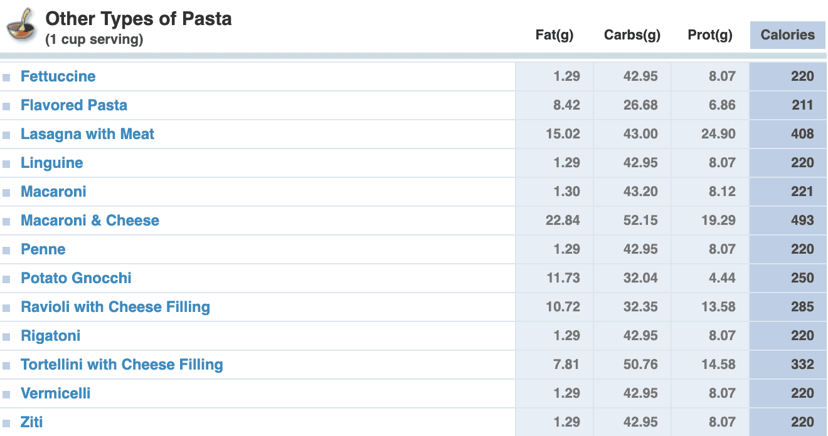Select the Carbs(g) column header

(x=632, y=35)
